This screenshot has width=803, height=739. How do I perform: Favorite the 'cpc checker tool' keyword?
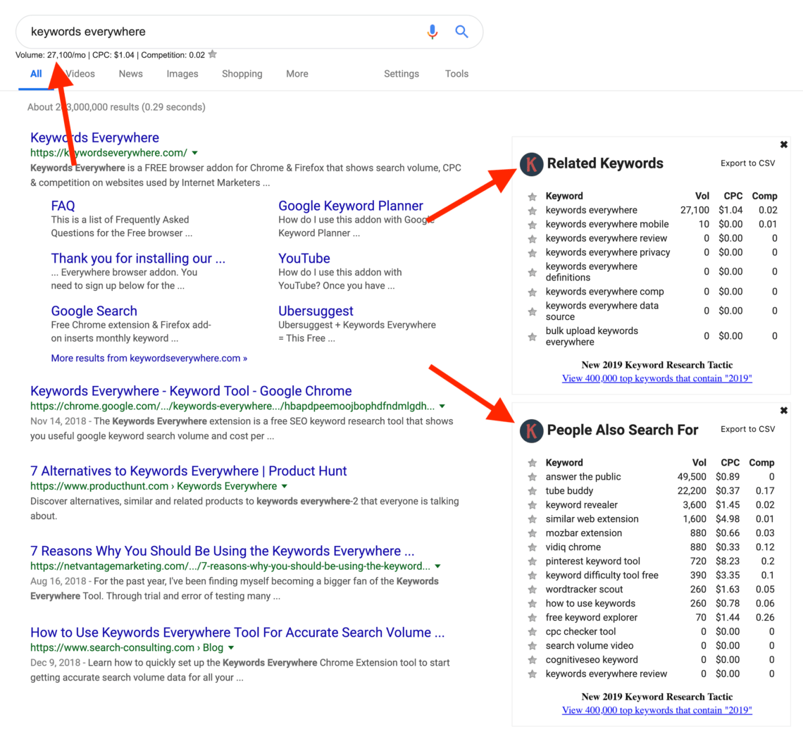tap(533, 631)
